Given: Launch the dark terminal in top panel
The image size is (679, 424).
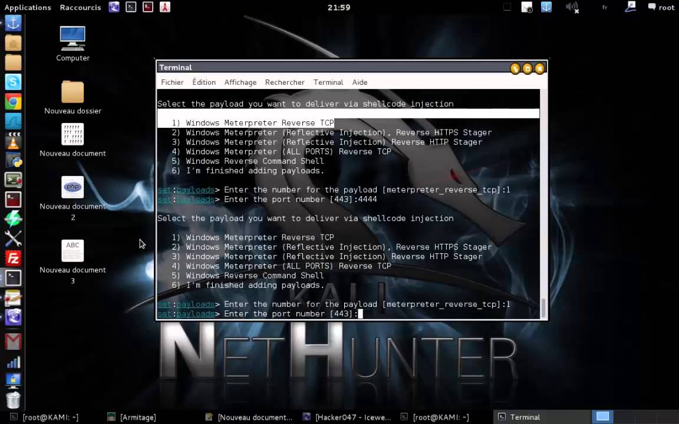Looking at the screenshot, I should pos(131,7).
